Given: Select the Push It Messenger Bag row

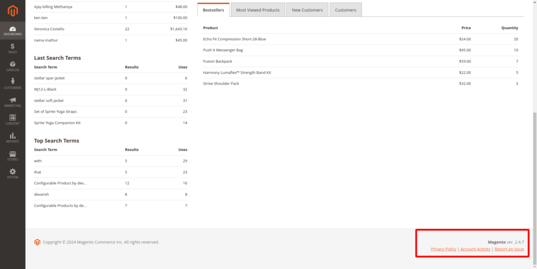Looking at the screenshot, I should (360, 50).
